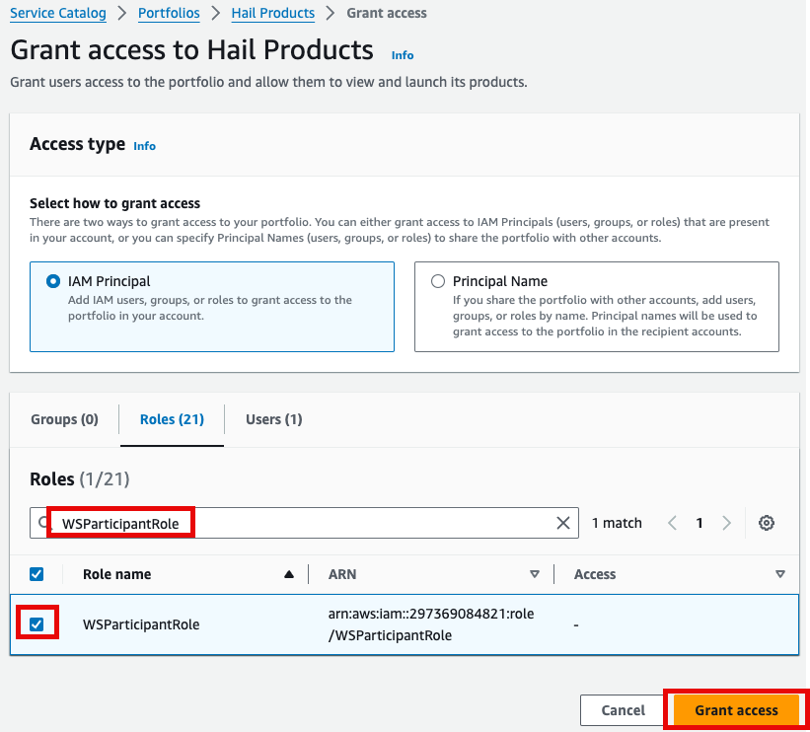
Task: Open Info link beside page title
Action: coord(403,55)
